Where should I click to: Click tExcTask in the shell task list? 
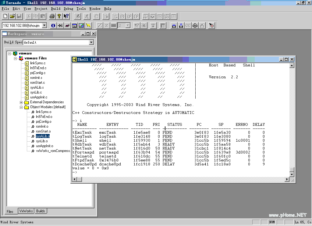click(82, 132)
